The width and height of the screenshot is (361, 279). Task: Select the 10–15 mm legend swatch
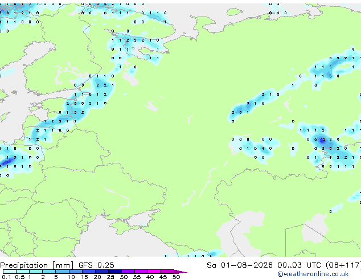(x=76, y=272)
